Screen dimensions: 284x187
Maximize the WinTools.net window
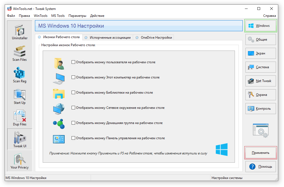[259, 9]
